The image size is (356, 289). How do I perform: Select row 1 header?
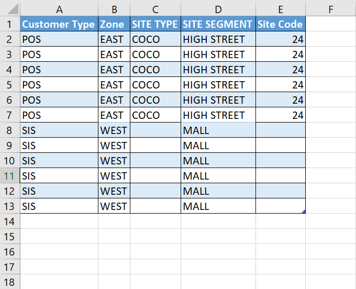tap(10, 24)
